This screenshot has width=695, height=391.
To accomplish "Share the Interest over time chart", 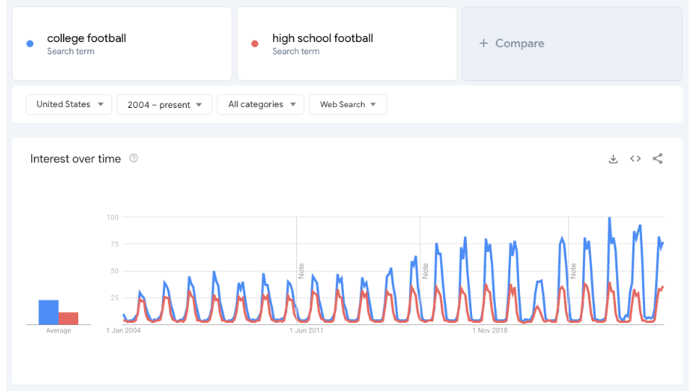I will 657,159.
